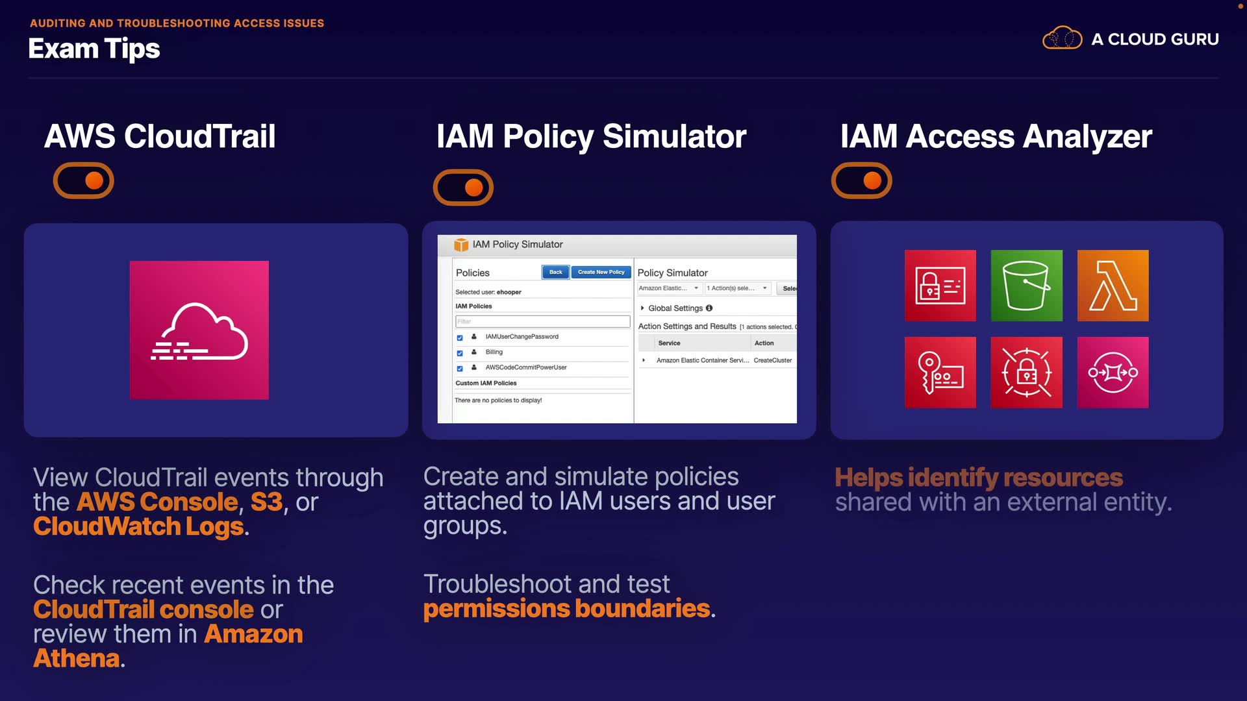Click the pink SQS queue icon
1247x701 pixels.
[x=1113, y=373]
